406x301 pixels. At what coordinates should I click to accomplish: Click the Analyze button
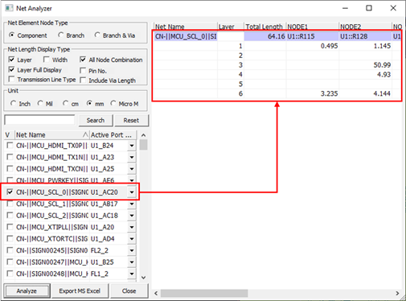pyautogui.click(x=27, y=291)
